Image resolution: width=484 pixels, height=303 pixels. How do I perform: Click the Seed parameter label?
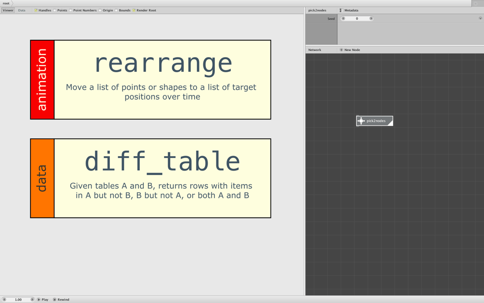(331, 18)
